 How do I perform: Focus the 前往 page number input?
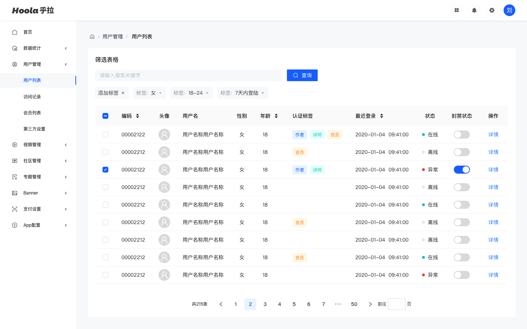pos(397,304)
